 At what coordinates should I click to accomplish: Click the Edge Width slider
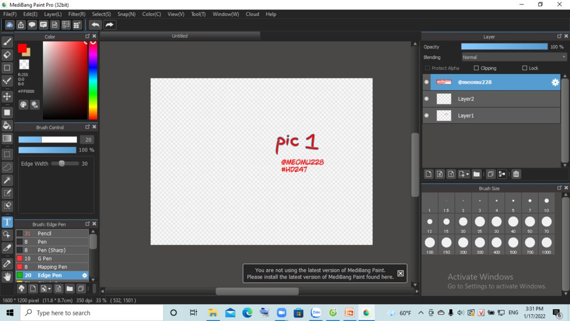click(65, 163)
